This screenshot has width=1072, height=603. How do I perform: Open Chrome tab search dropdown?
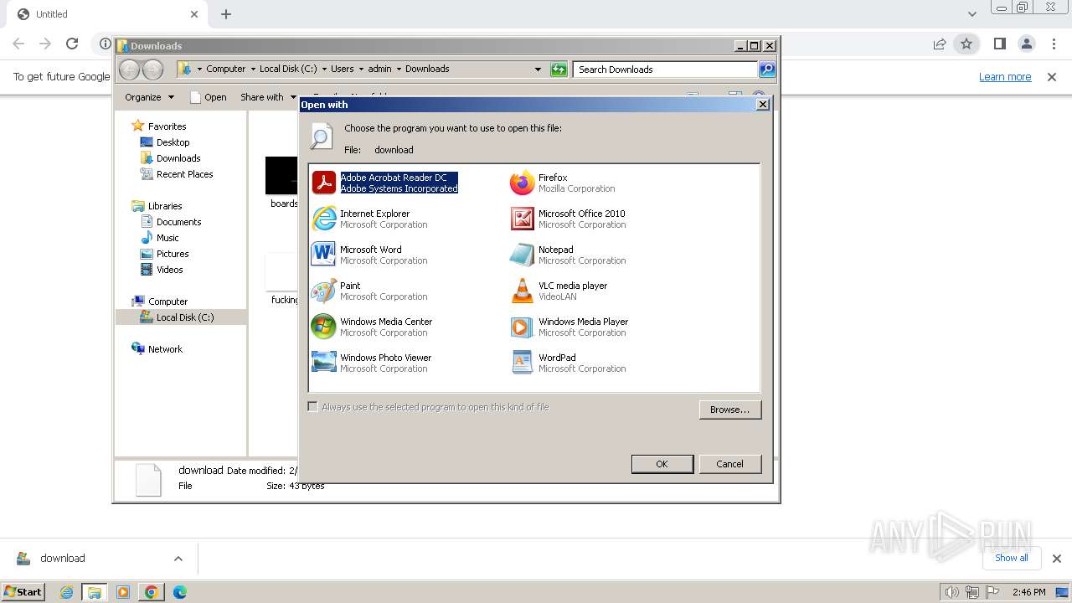tap(972, 14)
